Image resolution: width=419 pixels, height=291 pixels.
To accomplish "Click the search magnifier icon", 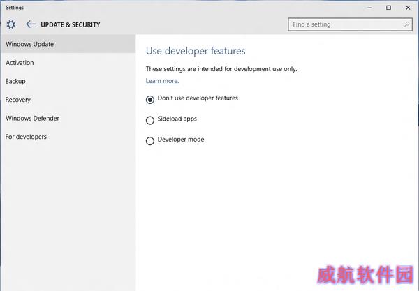I will pos(406,24).
